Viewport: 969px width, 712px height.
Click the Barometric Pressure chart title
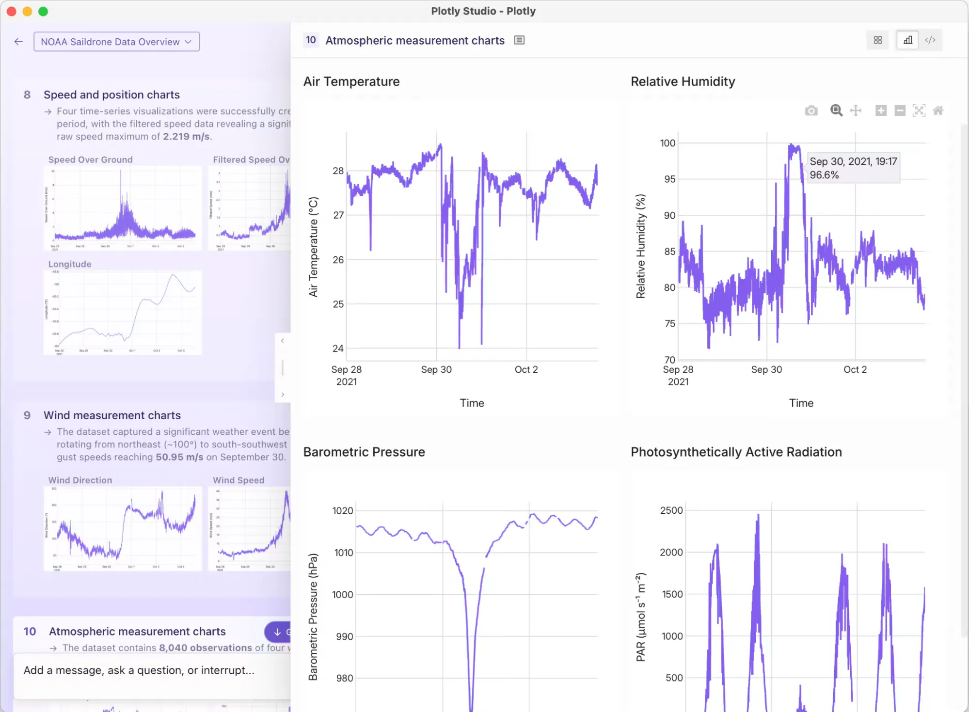tap(364, 452)
